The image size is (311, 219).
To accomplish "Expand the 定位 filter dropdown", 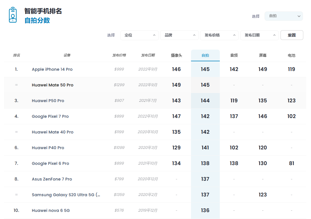I will (139, 35).
